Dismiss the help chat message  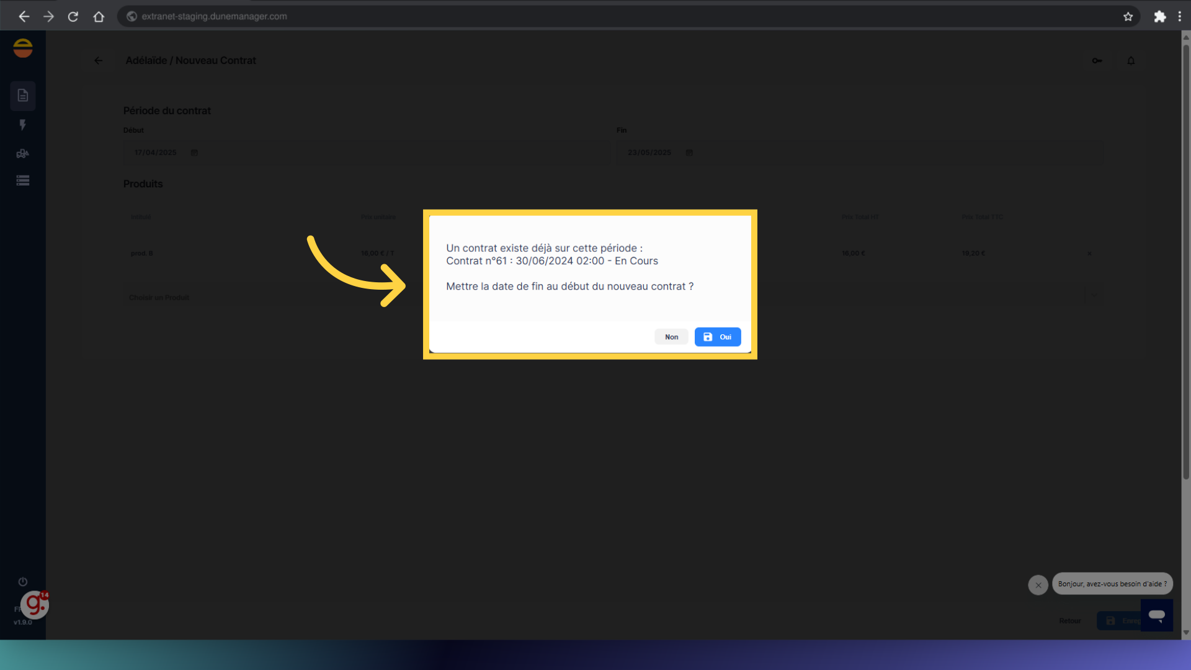1038,585
